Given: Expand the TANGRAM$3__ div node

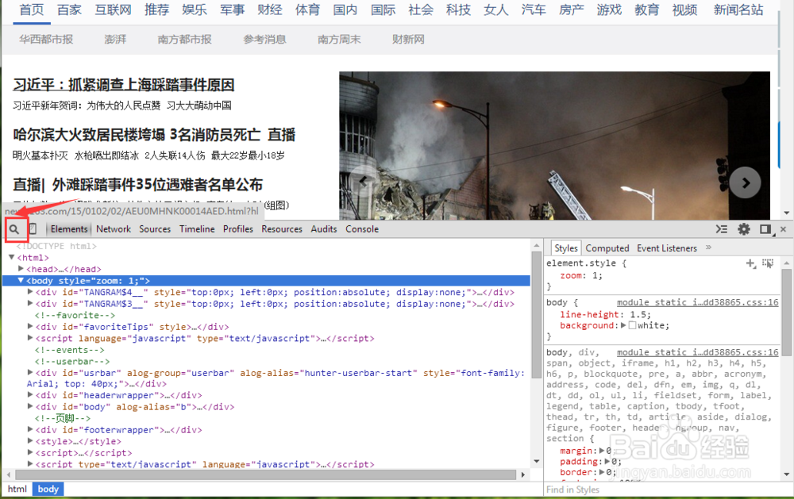Looking at the screenshot, I should pyautogui.click(x=30, y=304).
